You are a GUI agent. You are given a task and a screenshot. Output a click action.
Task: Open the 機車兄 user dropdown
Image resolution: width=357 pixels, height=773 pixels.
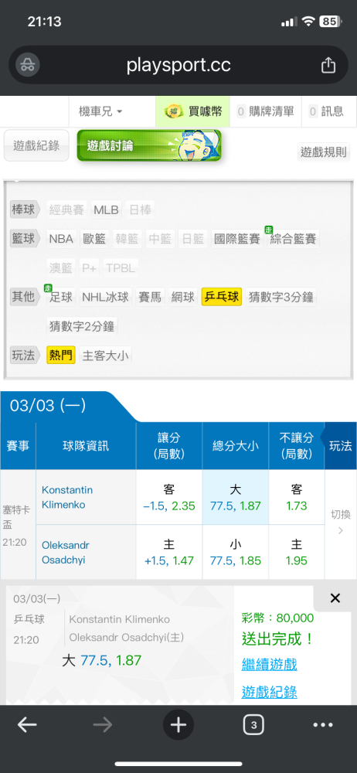click(x=100, y=111)
